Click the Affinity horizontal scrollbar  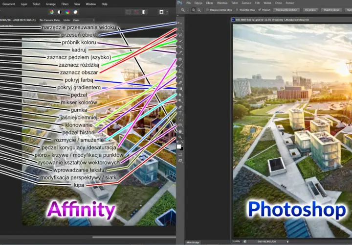[x=134, y=237]
